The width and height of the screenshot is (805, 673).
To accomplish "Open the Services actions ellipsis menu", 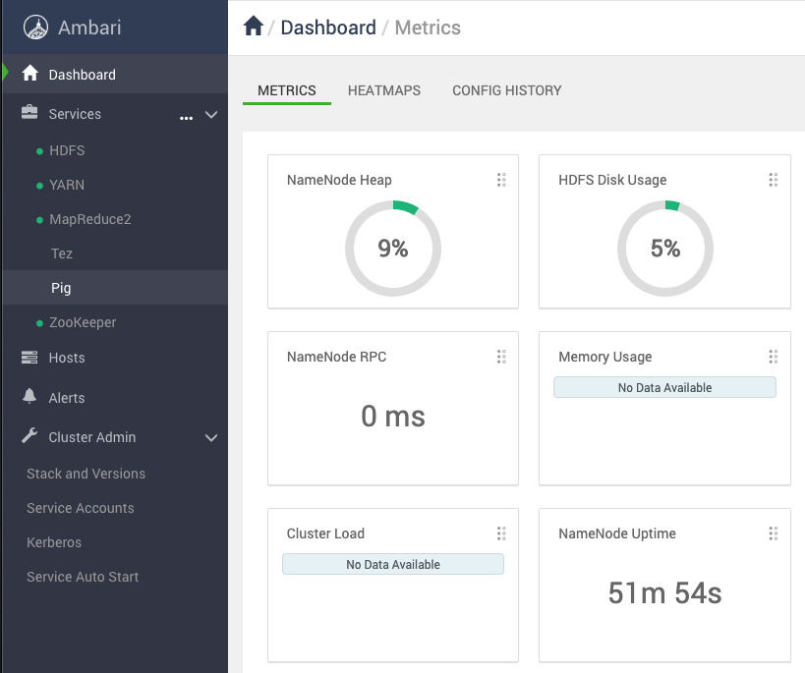I will (187, 117).
